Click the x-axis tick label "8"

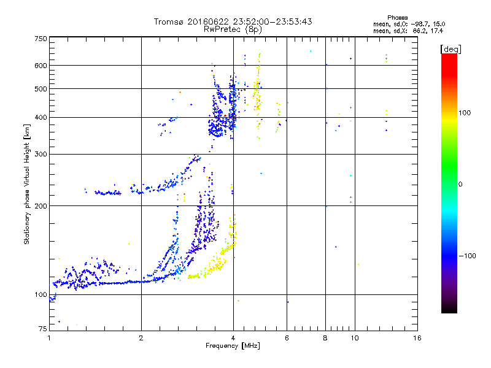pyautogui.click(x=325, y=338)
